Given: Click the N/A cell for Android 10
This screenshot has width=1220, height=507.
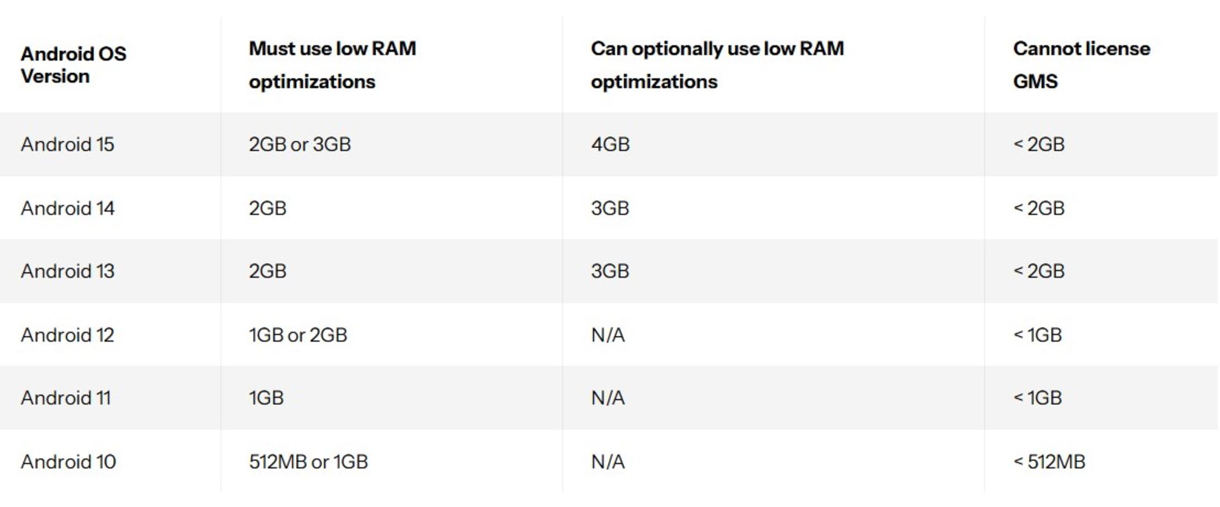Looking at the screenshot, I should point(608,461).
